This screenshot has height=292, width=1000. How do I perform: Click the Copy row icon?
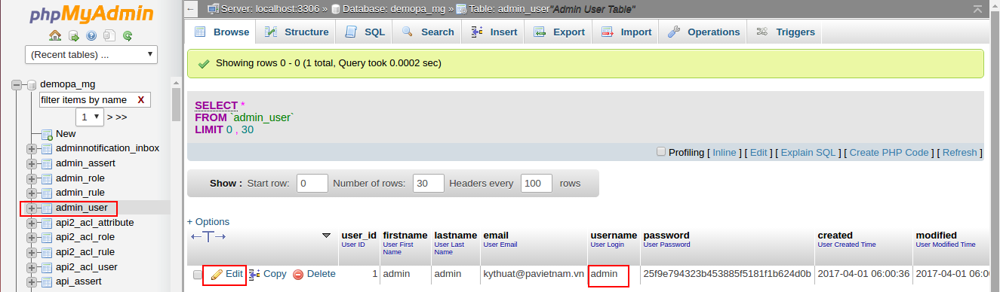254,275
